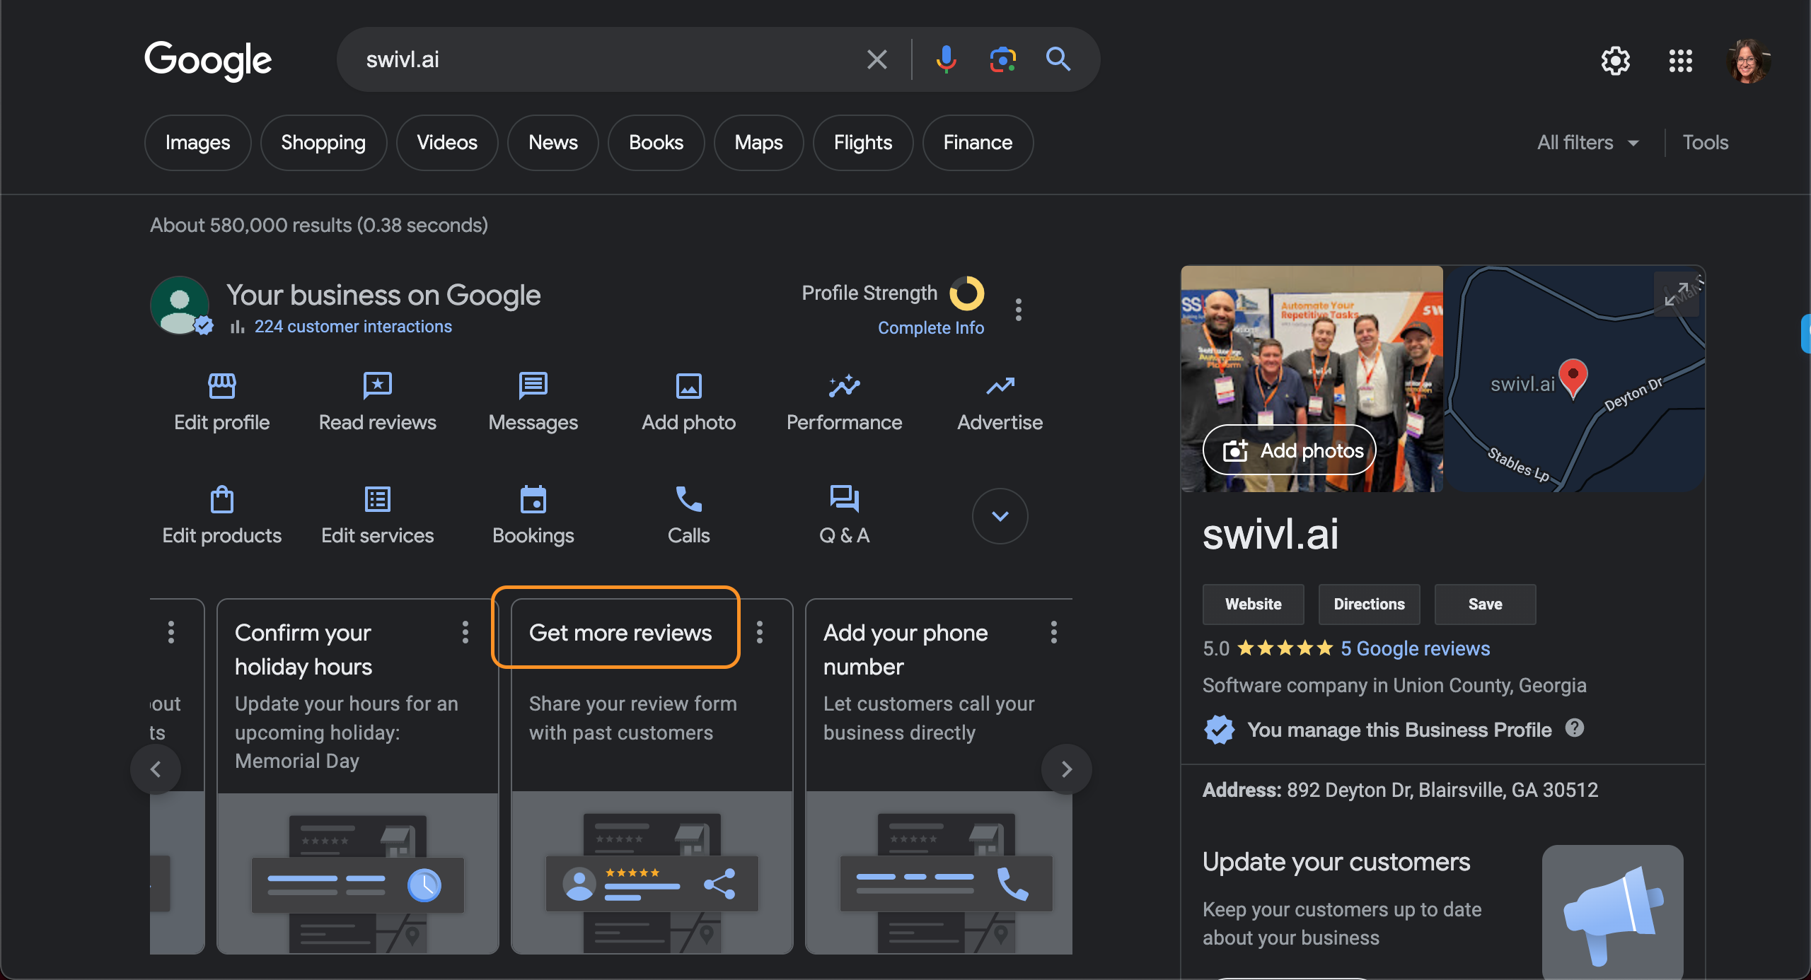Click the Q & A chat icon
This screenshot has width=1811, height=980.
click(844, 499)
